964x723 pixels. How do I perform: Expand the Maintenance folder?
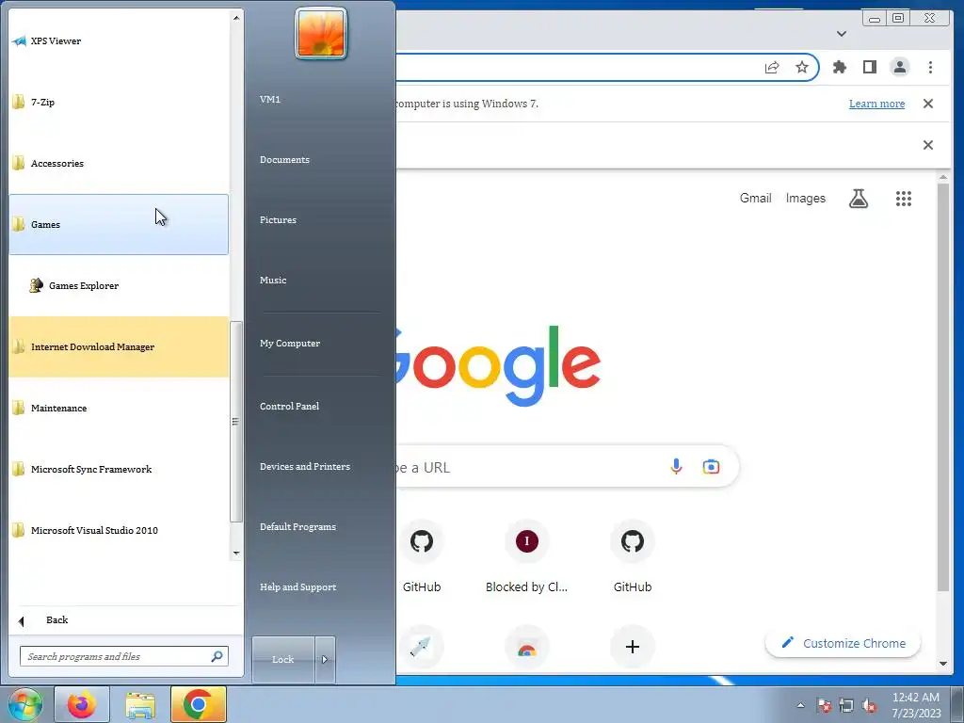pos(118,408)
